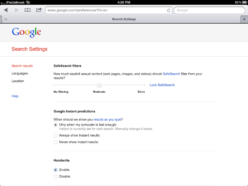The image size is (248, 186).
Task: Open a new tab with plus
Action: 244,19
